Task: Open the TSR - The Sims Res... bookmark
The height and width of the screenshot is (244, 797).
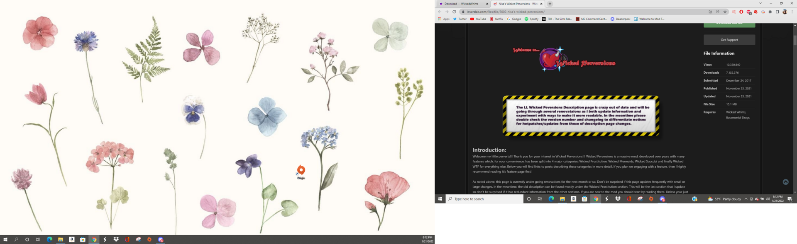Action: click(557, 19)
